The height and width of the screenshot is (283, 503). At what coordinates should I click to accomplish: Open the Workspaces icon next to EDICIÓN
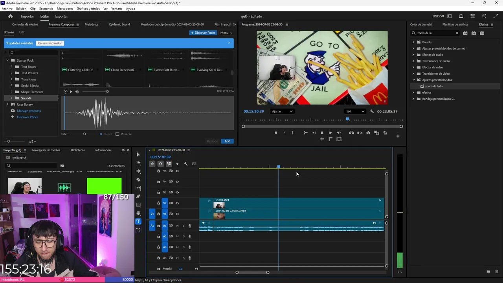click(x=450, y=16)
